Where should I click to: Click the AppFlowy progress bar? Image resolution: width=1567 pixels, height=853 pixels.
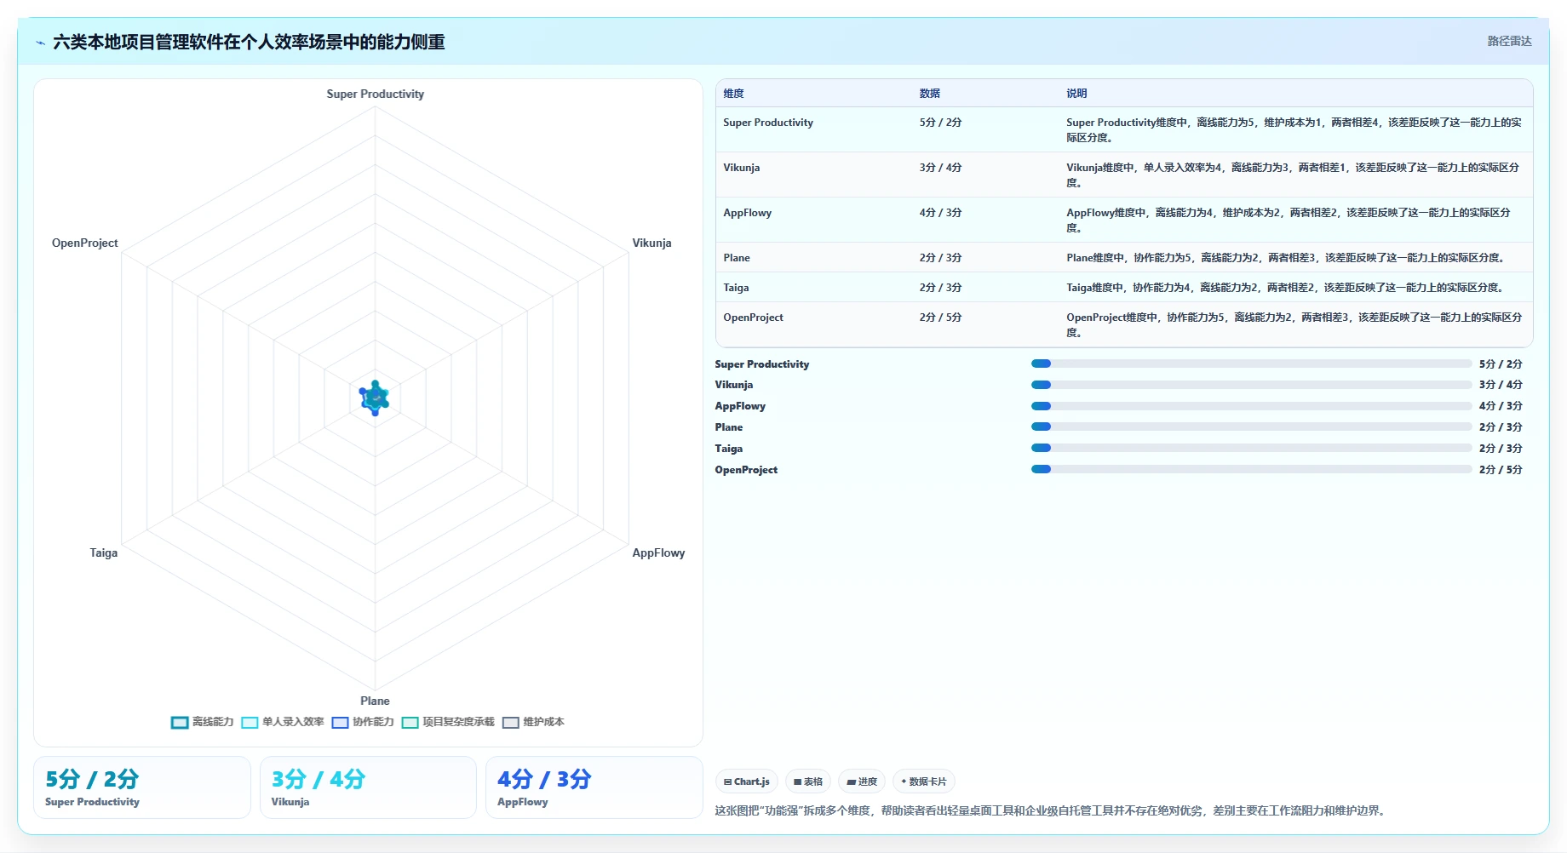pyautogui.click(x=1251, y=406)
